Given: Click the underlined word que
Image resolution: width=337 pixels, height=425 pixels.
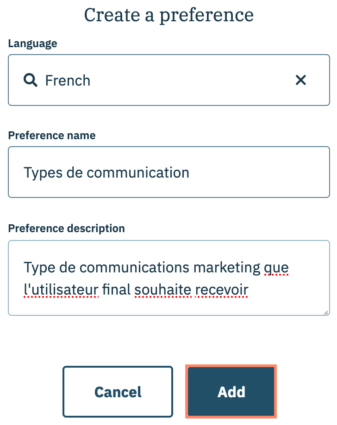Looking at the screenshot, I should click(276, 267).
